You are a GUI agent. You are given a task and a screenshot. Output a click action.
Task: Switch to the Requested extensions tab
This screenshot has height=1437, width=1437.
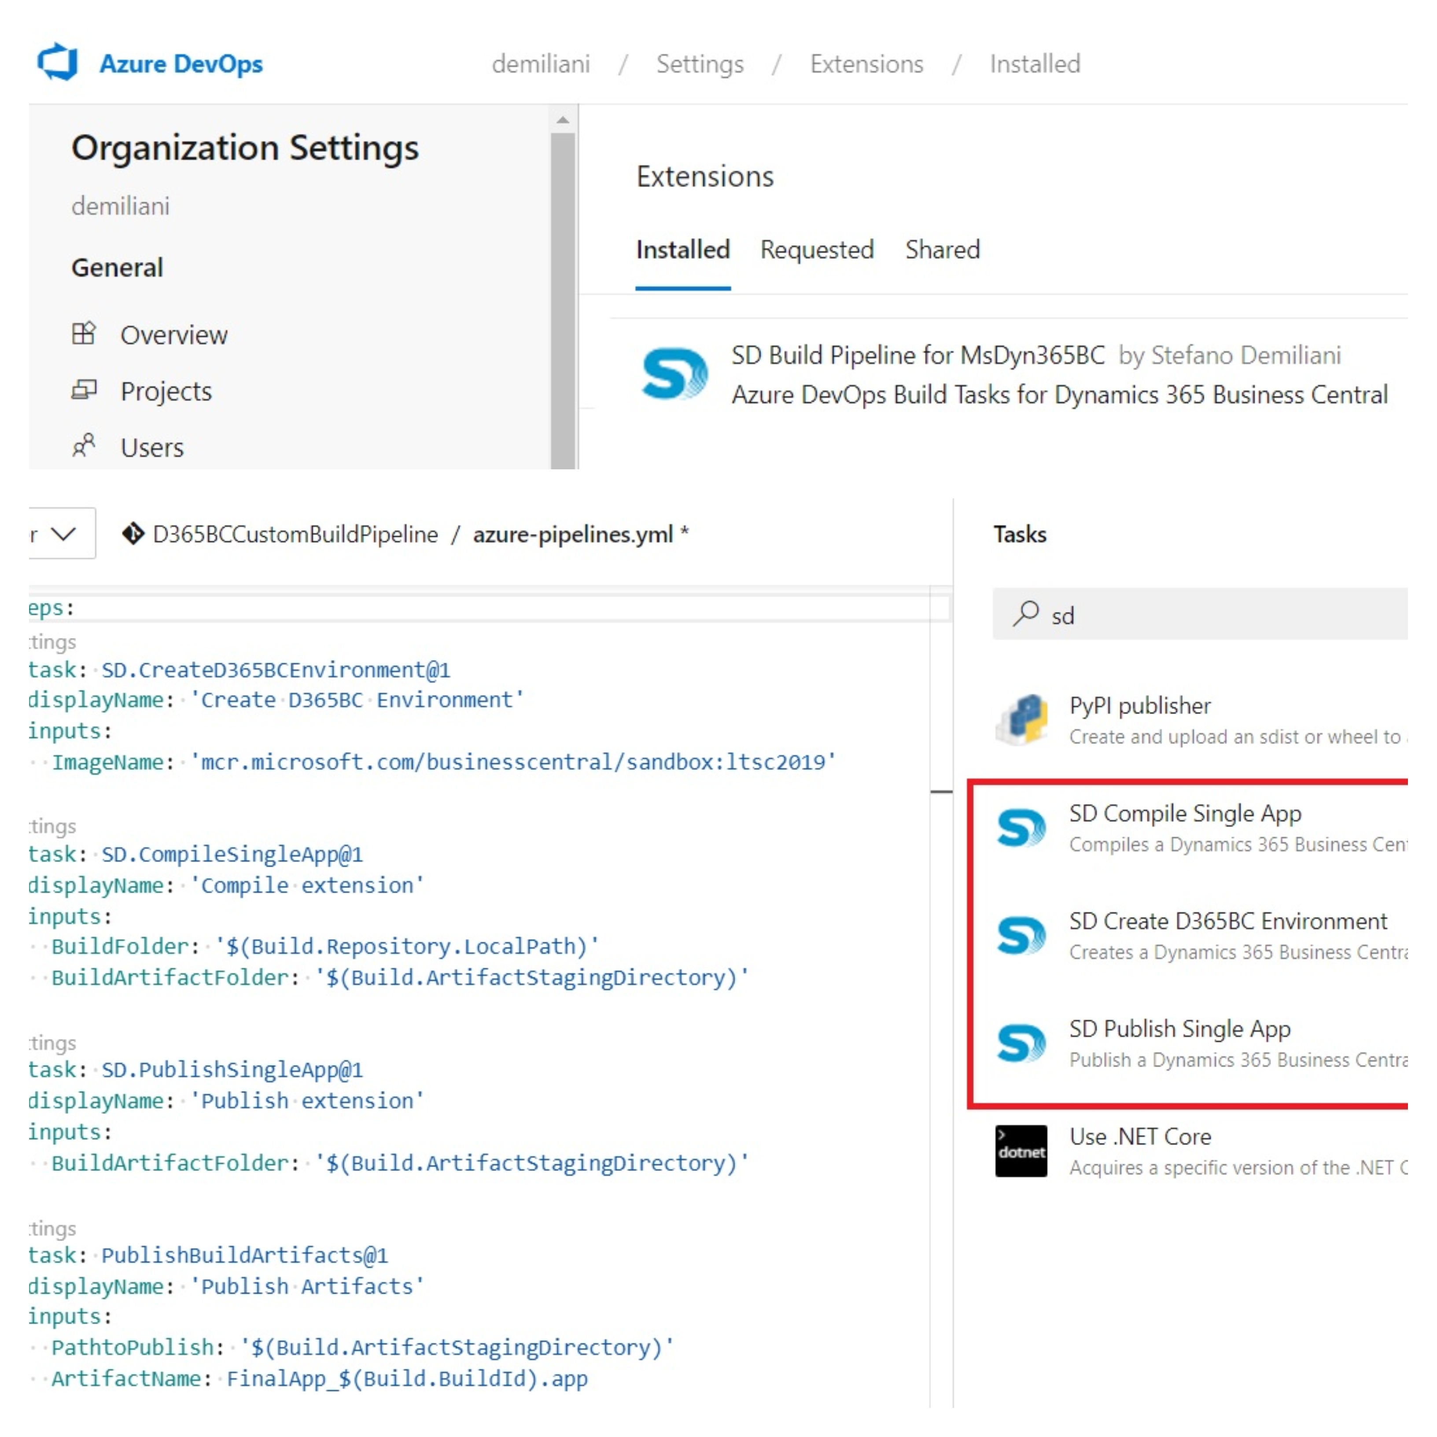tap(817, 250)
